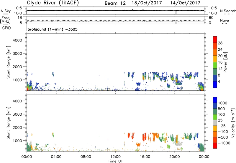Click the right '10^0' tick on the N.Search axis
The width and height of the screenshot is (236, 163).
coord(213,13)
